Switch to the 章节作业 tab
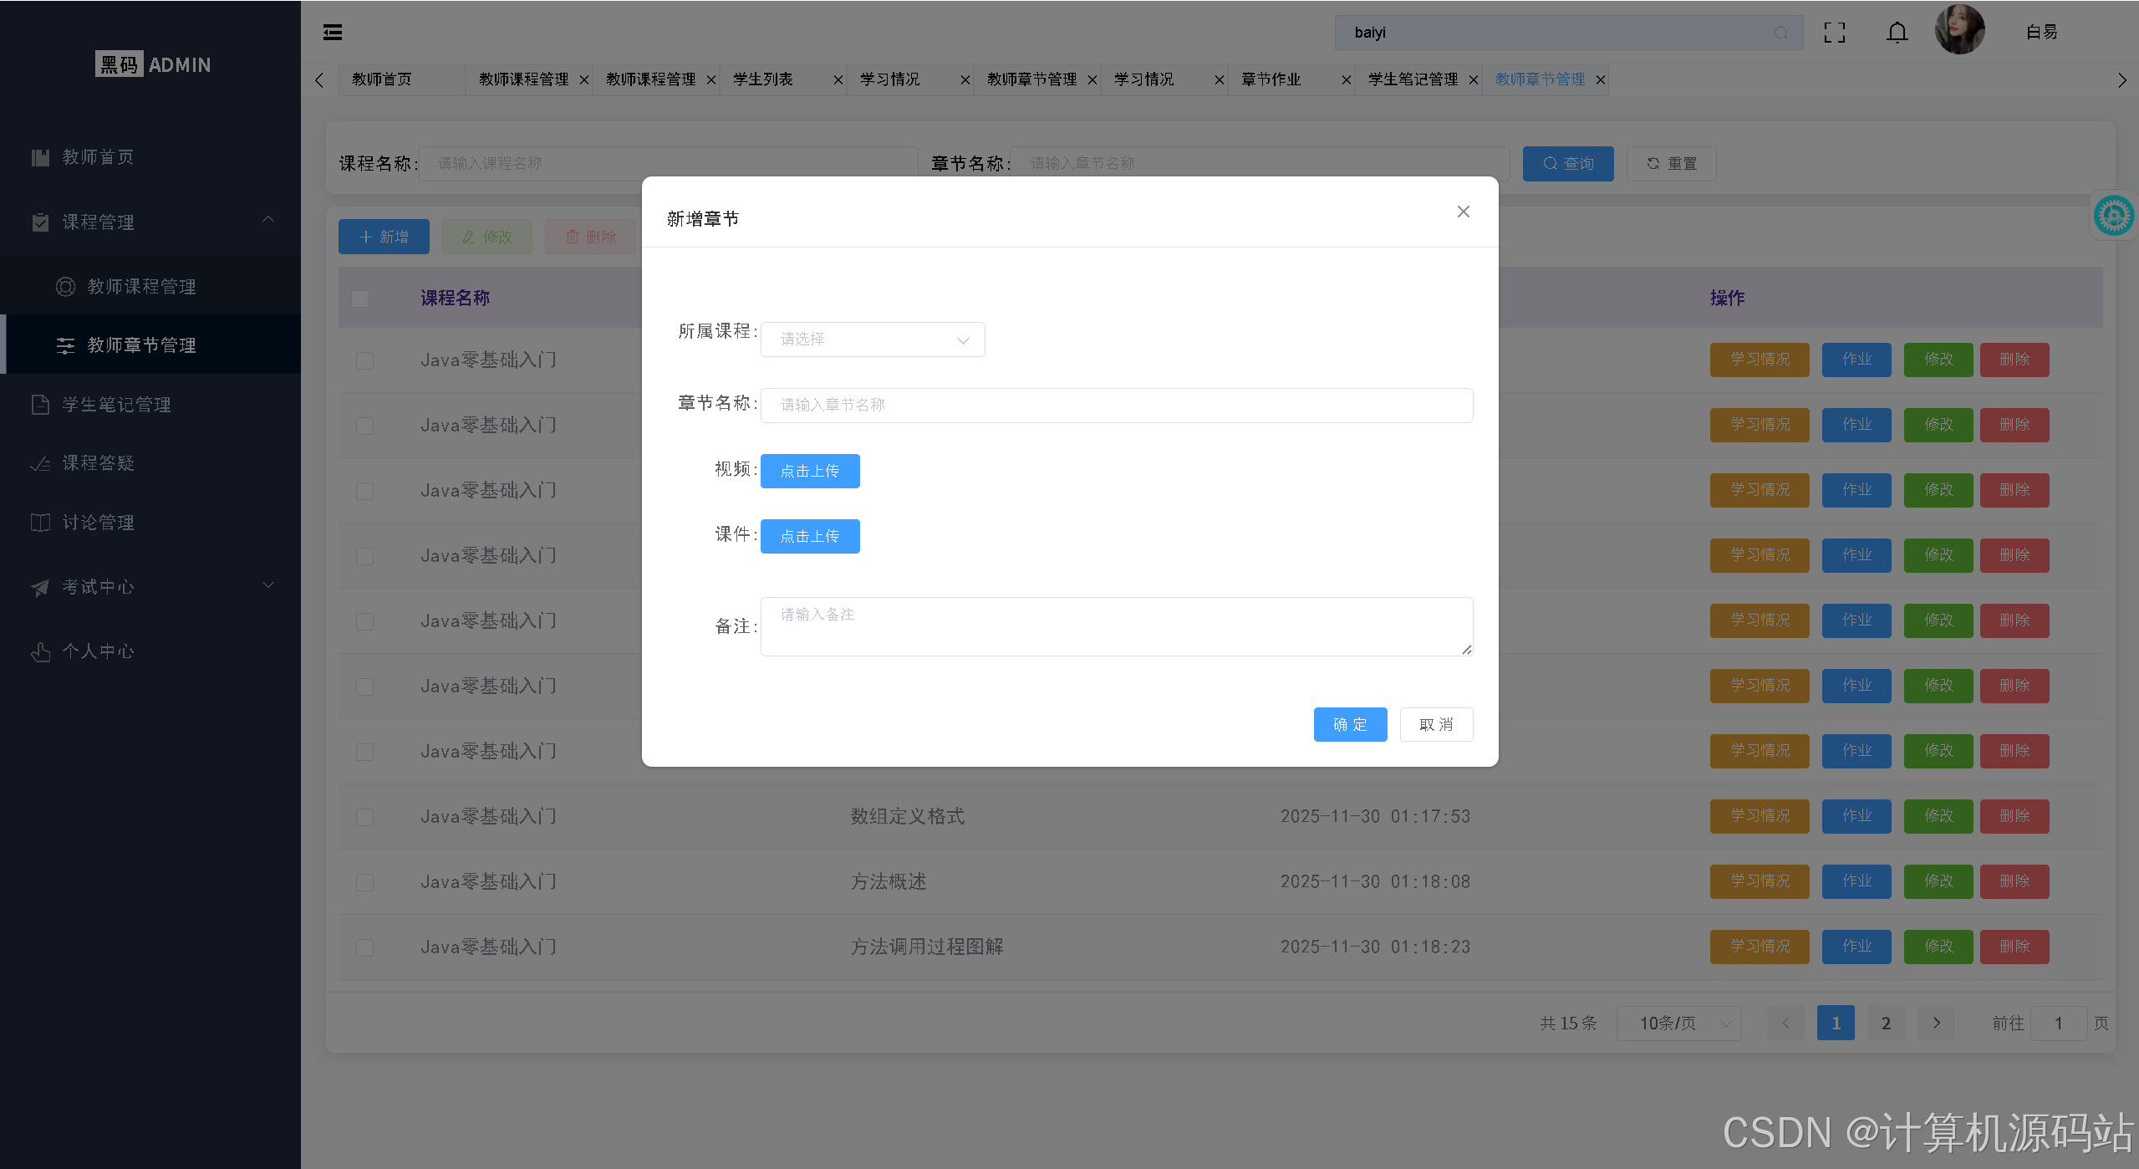The width and height of the screenshot is (2139, 1169). (1270, 79)
